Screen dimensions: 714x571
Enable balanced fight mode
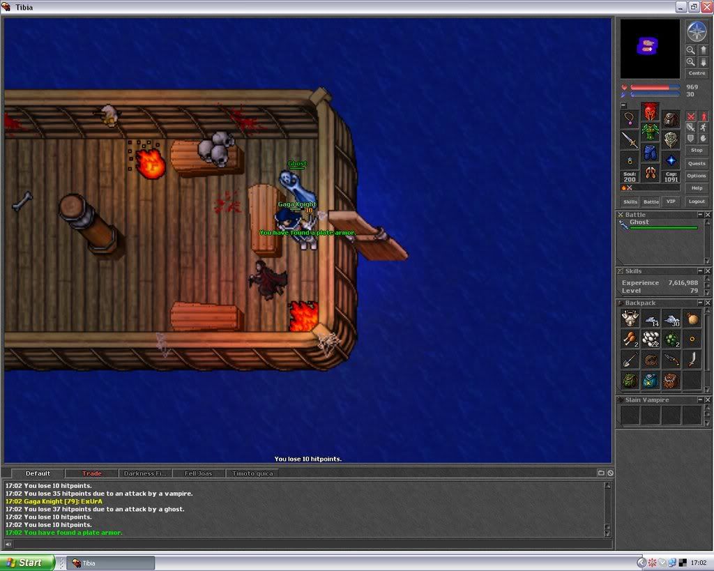tap(691, 128)
